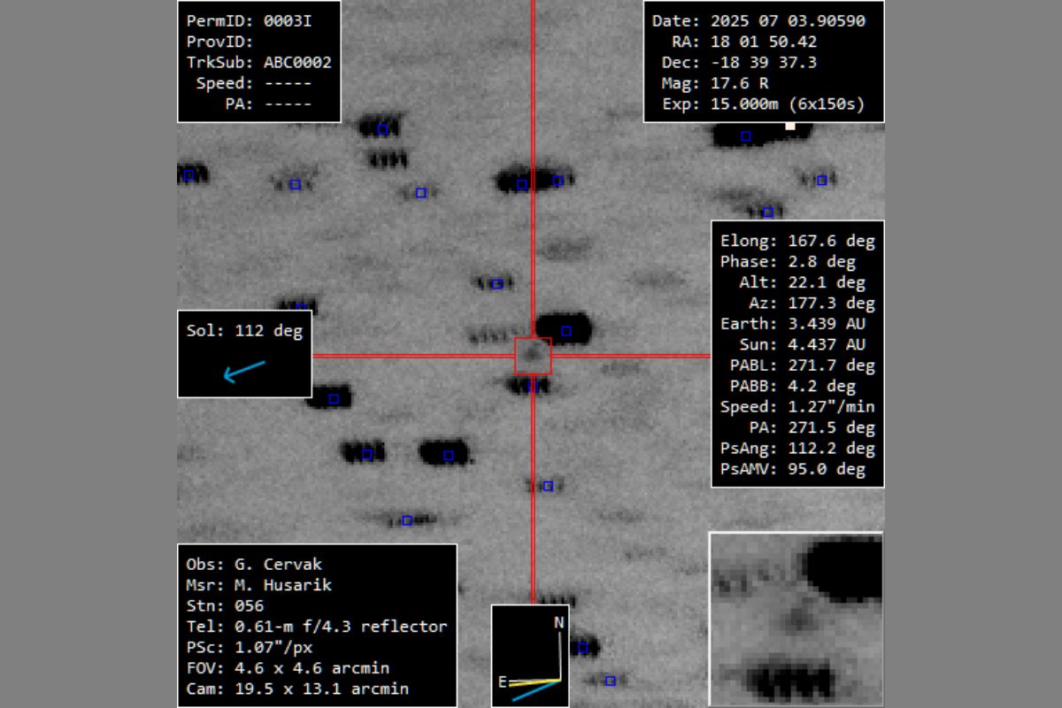
Task: Click the red target box at crosshair center
Action: 533,356
